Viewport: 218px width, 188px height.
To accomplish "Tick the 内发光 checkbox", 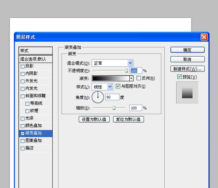I will click(23, 89).
